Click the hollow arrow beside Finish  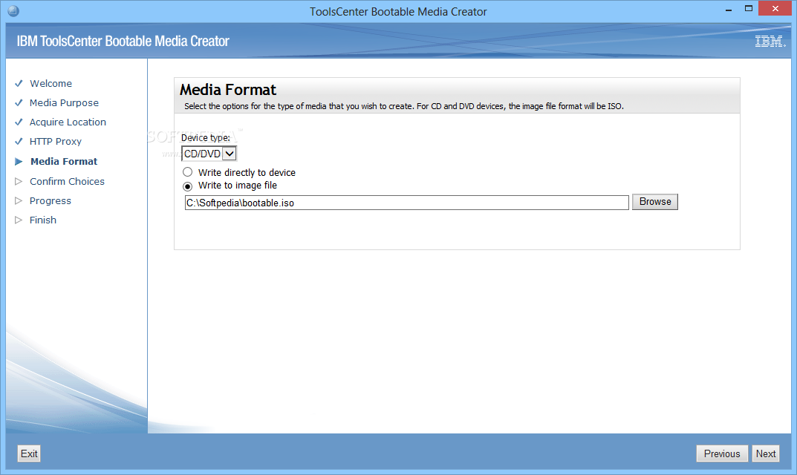tap(19, 220)
